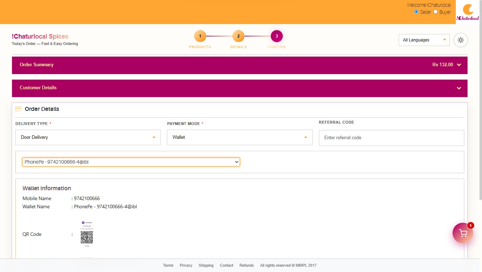Go to step 2 Details
Viewport: 482px width, 272px height.
tap(238, 36)
